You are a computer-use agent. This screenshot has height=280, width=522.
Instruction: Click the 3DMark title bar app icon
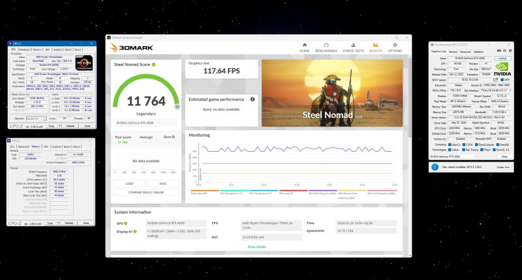(x=109, y=38)
